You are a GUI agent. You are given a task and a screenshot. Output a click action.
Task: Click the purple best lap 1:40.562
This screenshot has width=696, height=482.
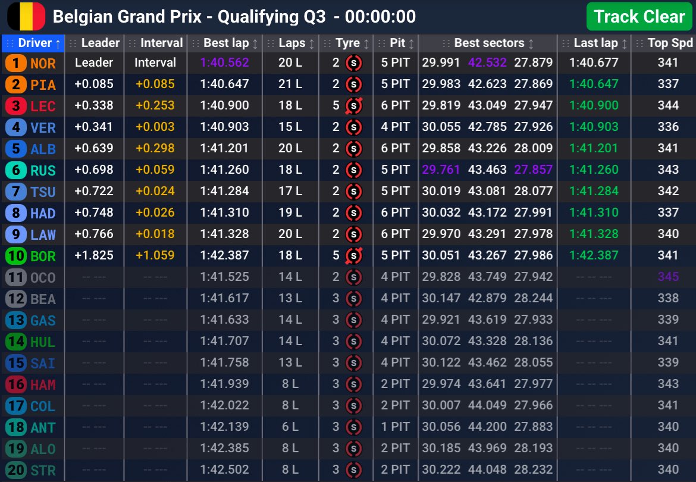pos(225,62)
